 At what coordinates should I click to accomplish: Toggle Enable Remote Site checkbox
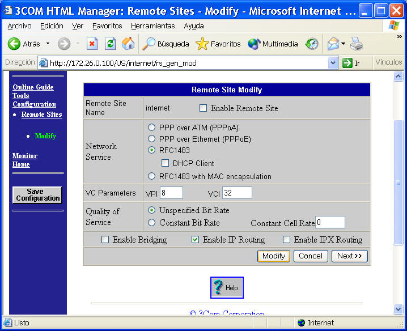tap(203, 108)
